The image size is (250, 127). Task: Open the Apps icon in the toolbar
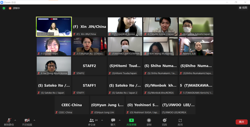(180, 121)
